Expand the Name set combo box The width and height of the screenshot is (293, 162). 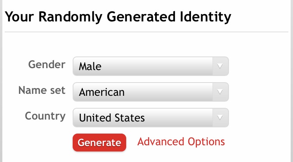click(150, 92)
